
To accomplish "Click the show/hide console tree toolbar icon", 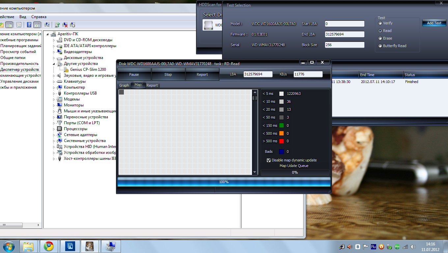I will 9,25.
